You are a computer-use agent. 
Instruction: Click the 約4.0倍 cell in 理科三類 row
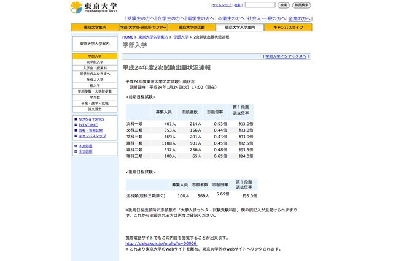246,156
